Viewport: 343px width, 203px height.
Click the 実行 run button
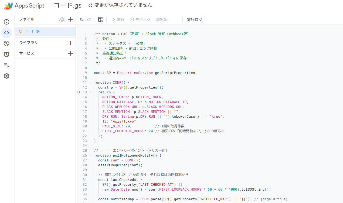pos(118,20)
